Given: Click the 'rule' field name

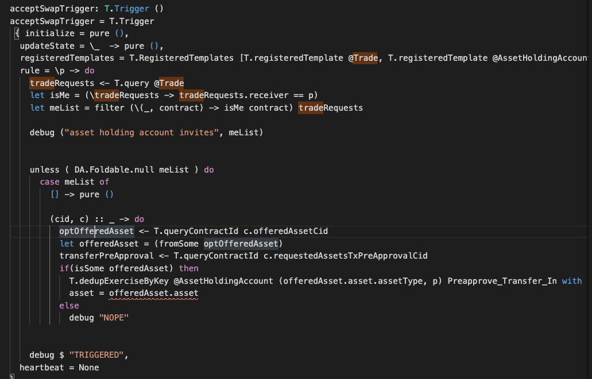Looking at the screenshot, I should click(30, 71).
